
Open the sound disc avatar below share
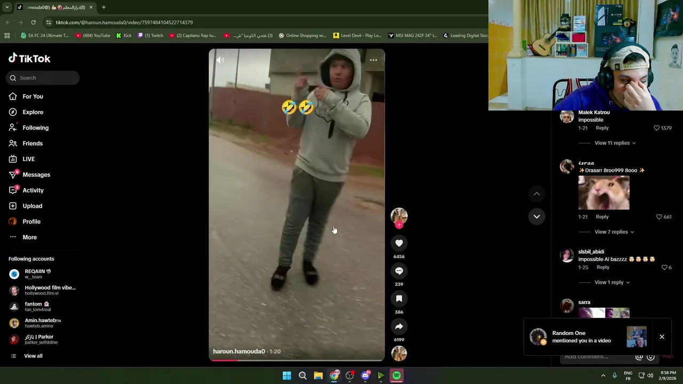(399, 353)
